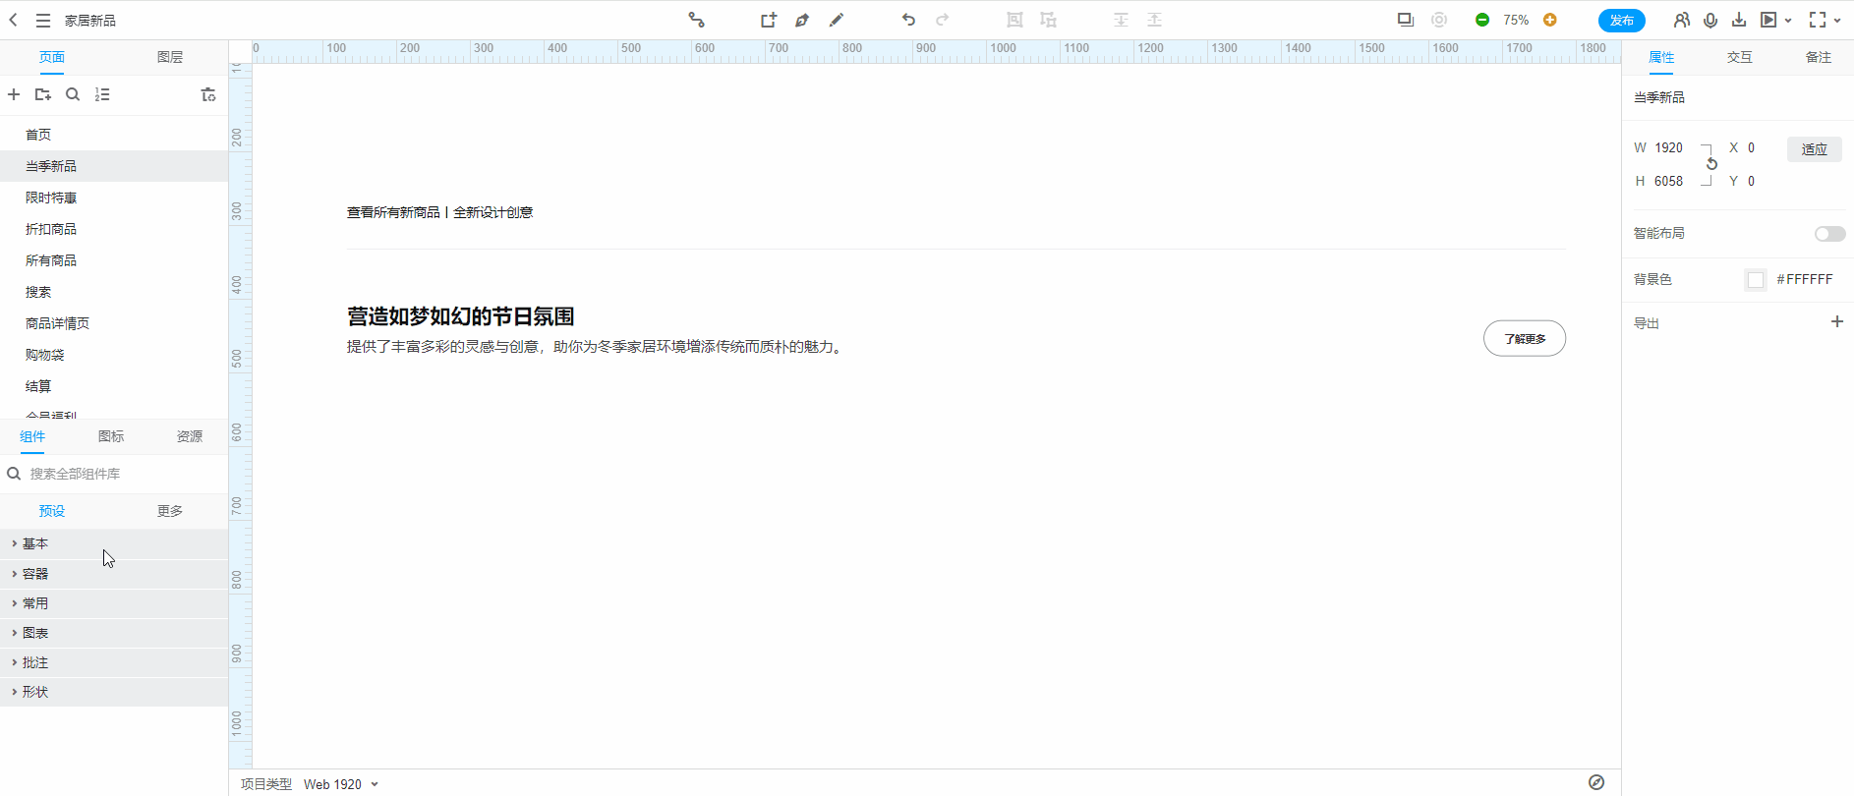
Task: Click the white background color swatch
Action: click(x=1756, y=280)
